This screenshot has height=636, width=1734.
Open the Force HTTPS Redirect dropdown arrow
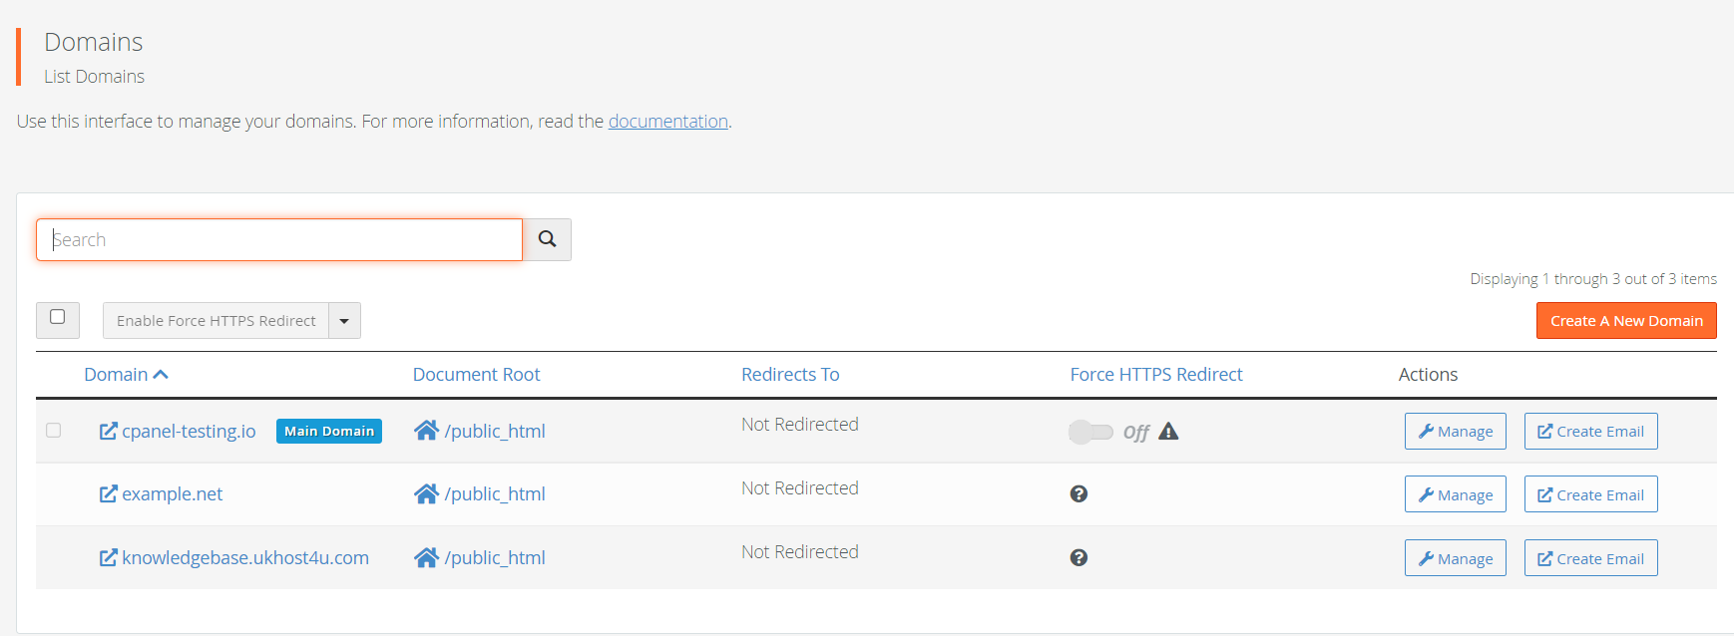(344, 321)
